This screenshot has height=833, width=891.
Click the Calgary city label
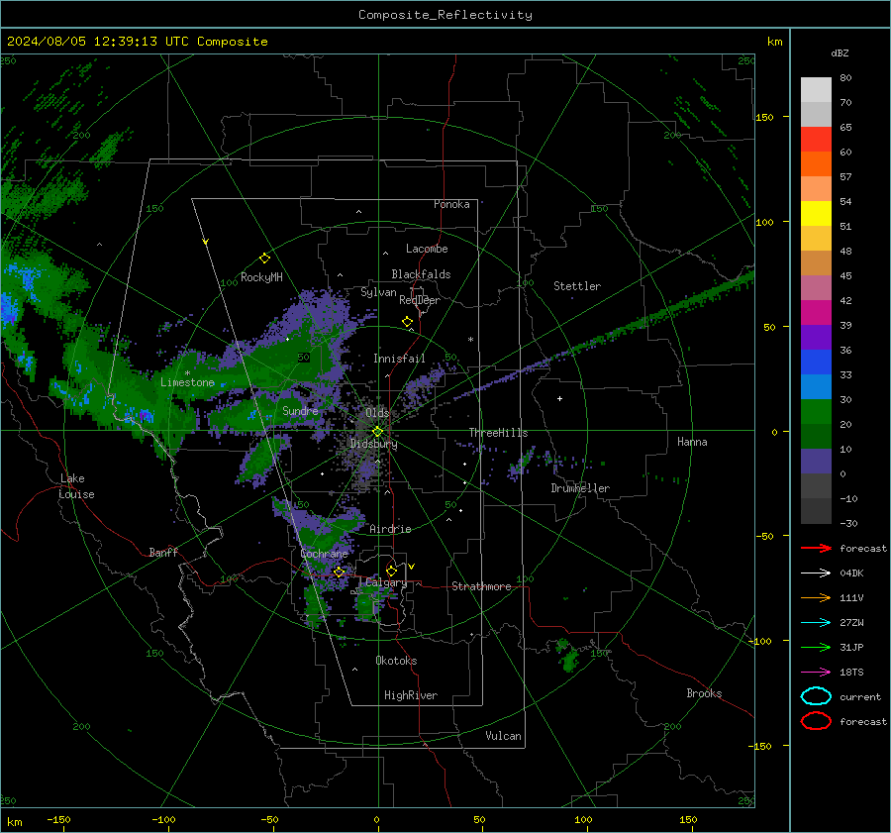[386, 582]
